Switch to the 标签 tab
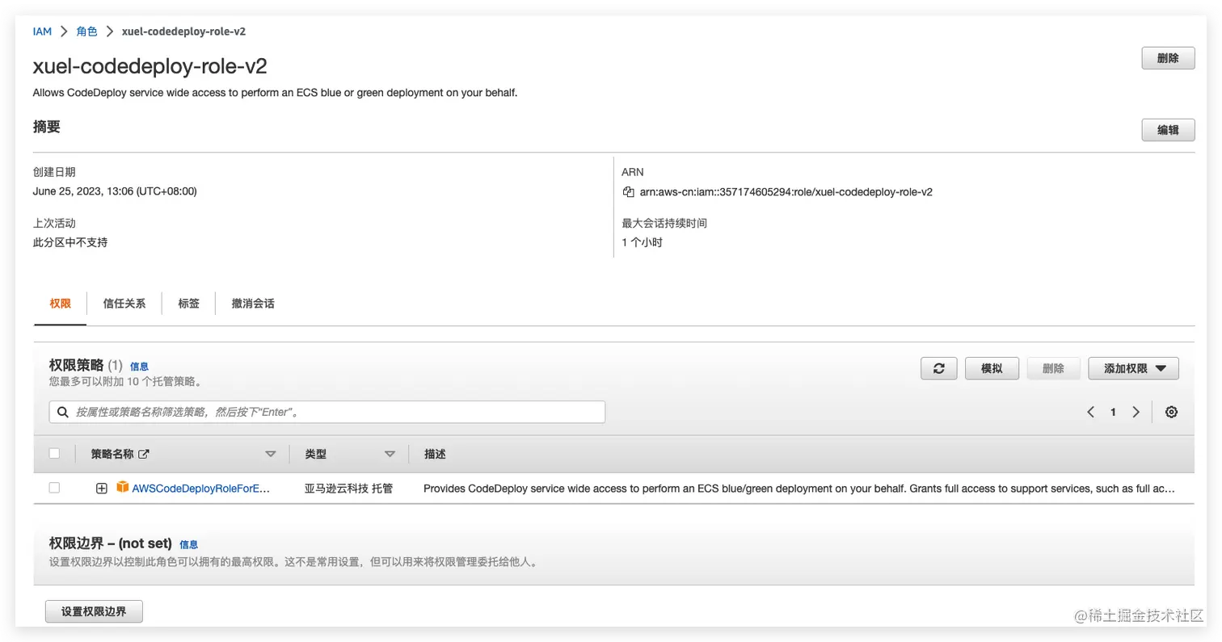 (189, 304)
